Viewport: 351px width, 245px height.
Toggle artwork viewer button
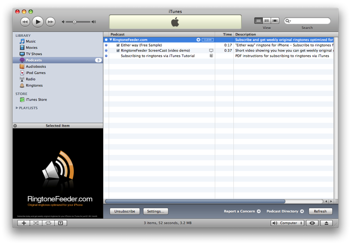coord(60,223)
